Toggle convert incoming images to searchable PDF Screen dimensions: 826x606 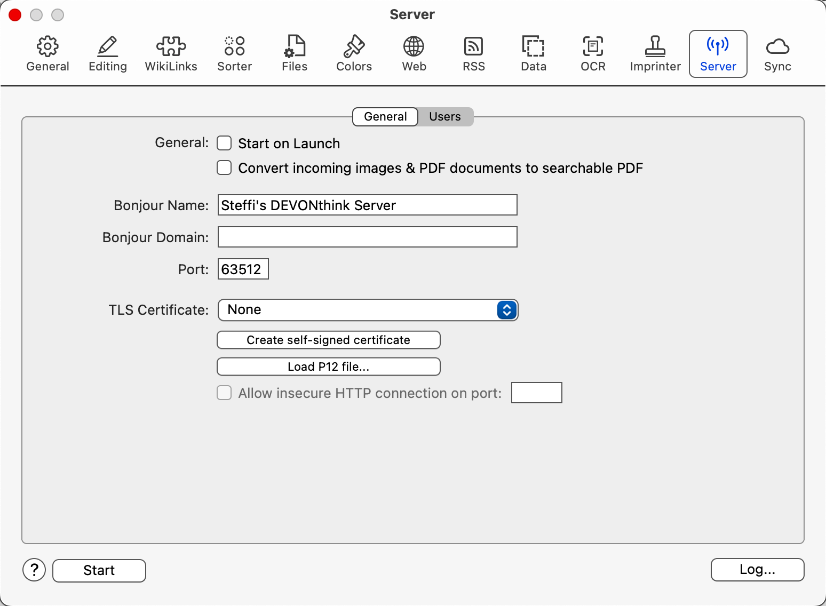[x=224, y=168]
